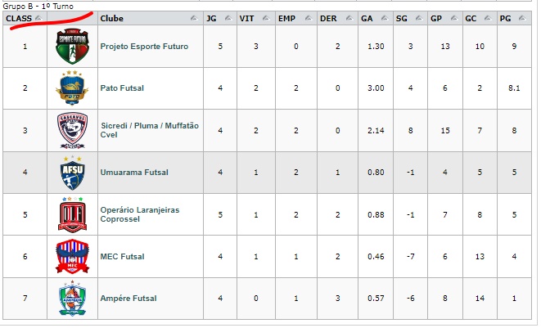Click the Ampére Futsal team badge
The image size is (541, 328).
(x=73, y=298)
